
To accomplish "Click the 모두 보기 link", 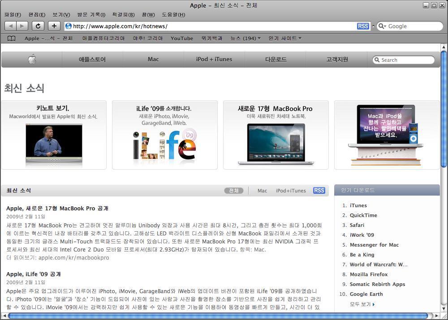I will [360, 304].
